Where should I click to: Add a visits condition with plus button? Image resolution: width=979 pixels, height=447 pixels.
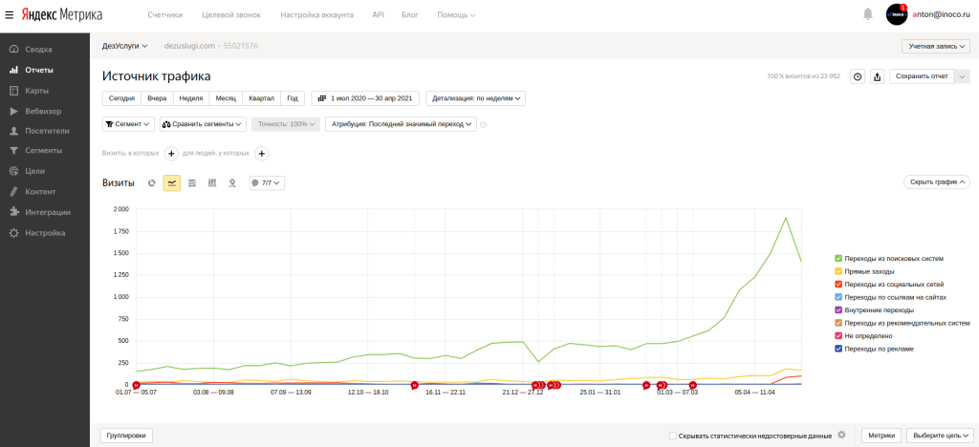pos(171,153)
